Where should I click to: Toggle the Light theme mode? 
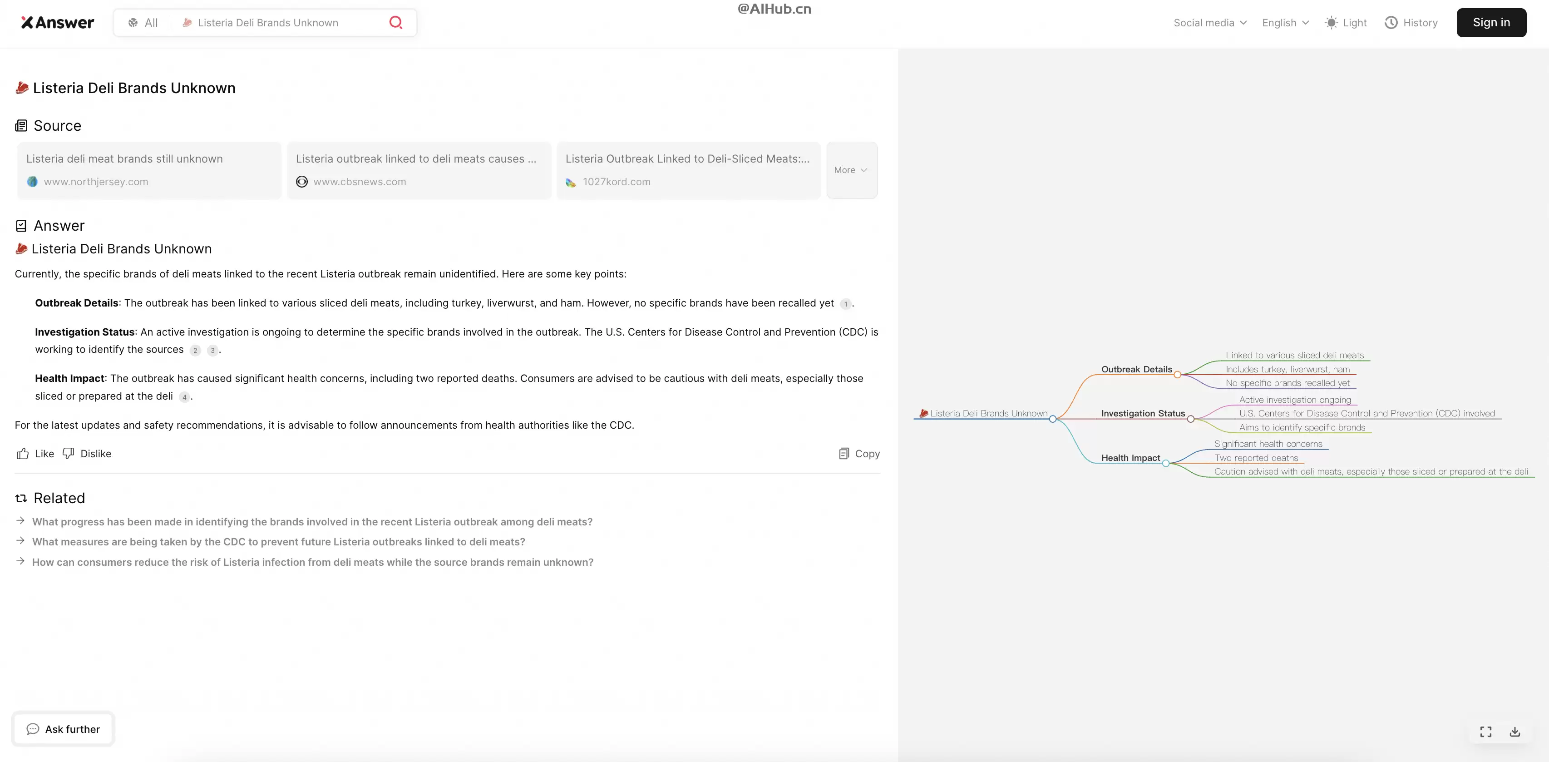(x=1346, y=23)
